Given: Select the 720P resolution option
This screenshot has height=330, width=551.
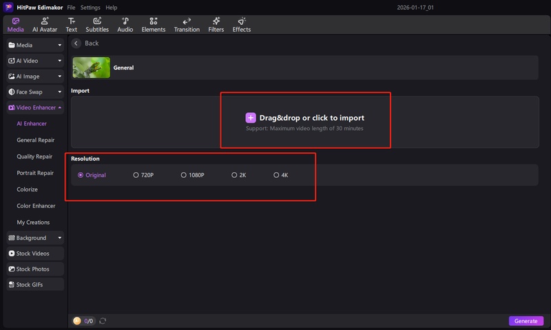Looking at the screenshot, I should [136, 175].
